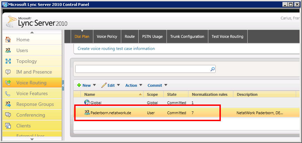Viewport: 302px width, 143px height.
Task: Click the green plus New icon
Action: [79, 85]
